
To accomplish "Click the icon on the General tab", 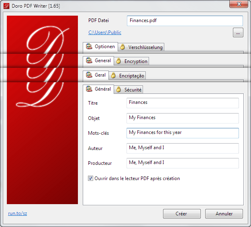I will (x=89, y=60).
